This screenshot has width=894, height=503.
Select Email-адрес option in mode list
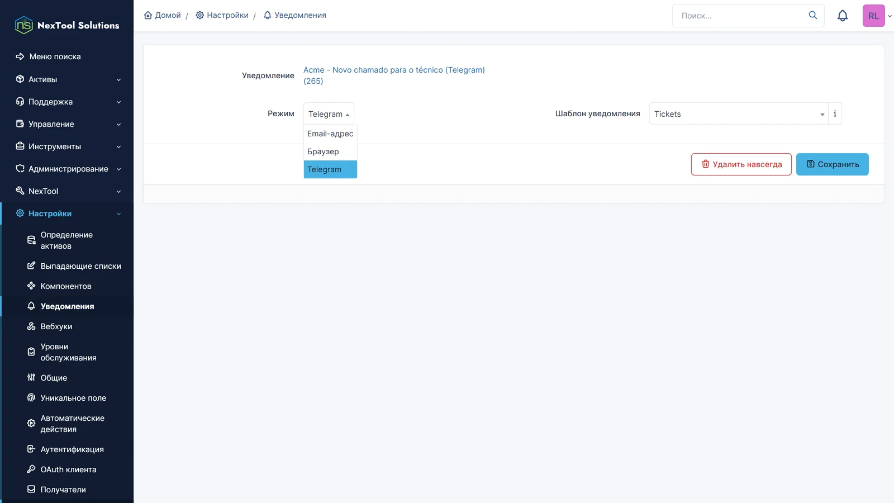(x=330, y=134)
